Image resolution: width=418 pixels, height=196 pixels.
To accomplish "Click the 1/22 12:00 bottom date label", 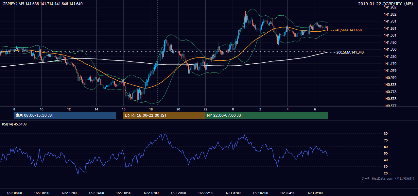I will [69, 193].
